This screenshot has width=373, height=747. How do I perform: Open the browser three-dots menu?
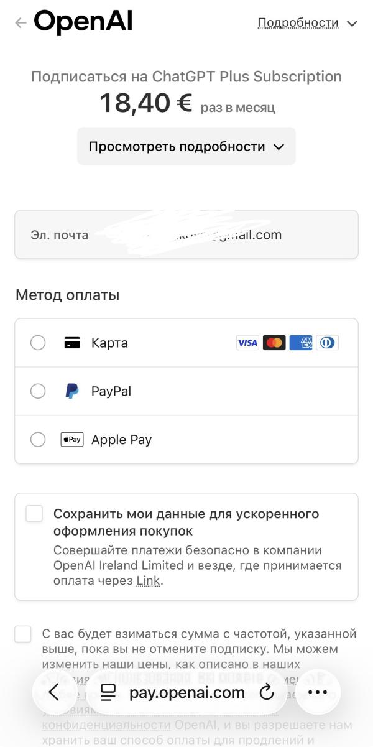click(318, 692)
